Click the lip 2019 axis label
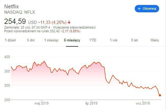The image size is (166, 110). tap(91, 103)
